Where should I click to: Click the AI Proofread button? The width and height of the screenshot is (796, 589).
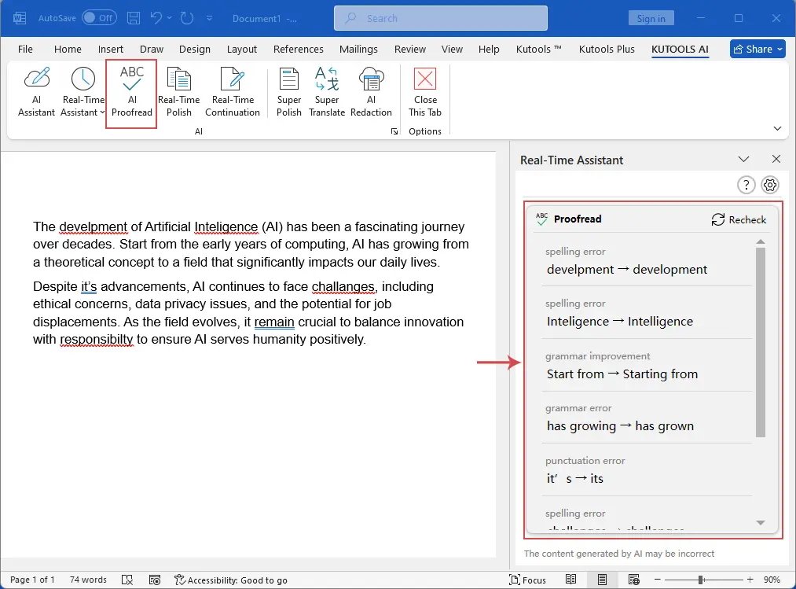132,92
